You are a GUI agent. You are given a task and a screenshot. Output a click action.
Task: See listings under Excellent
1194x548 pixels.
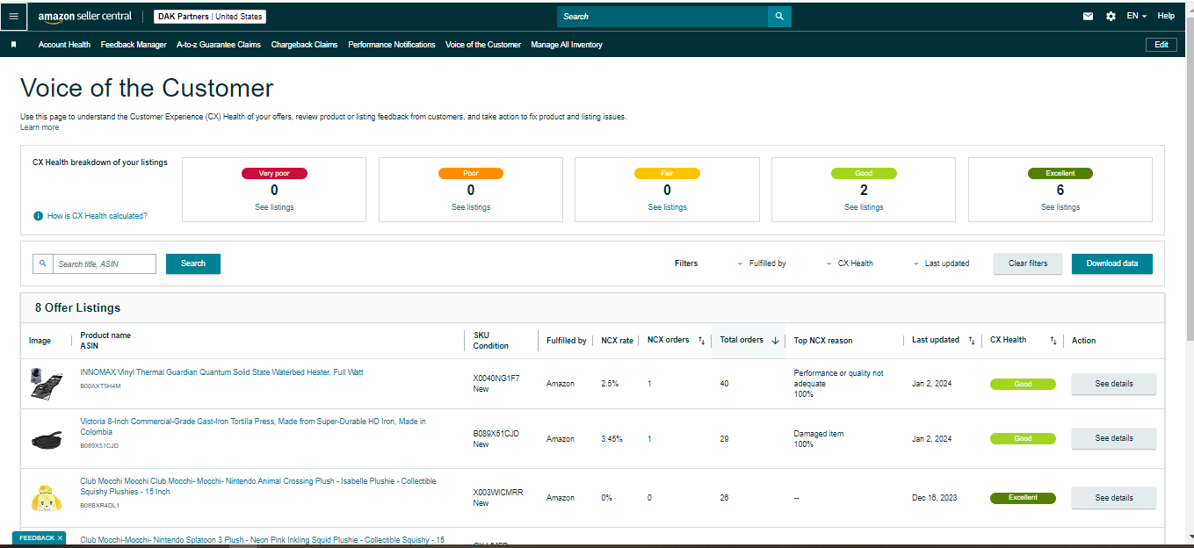point(1060,207)
